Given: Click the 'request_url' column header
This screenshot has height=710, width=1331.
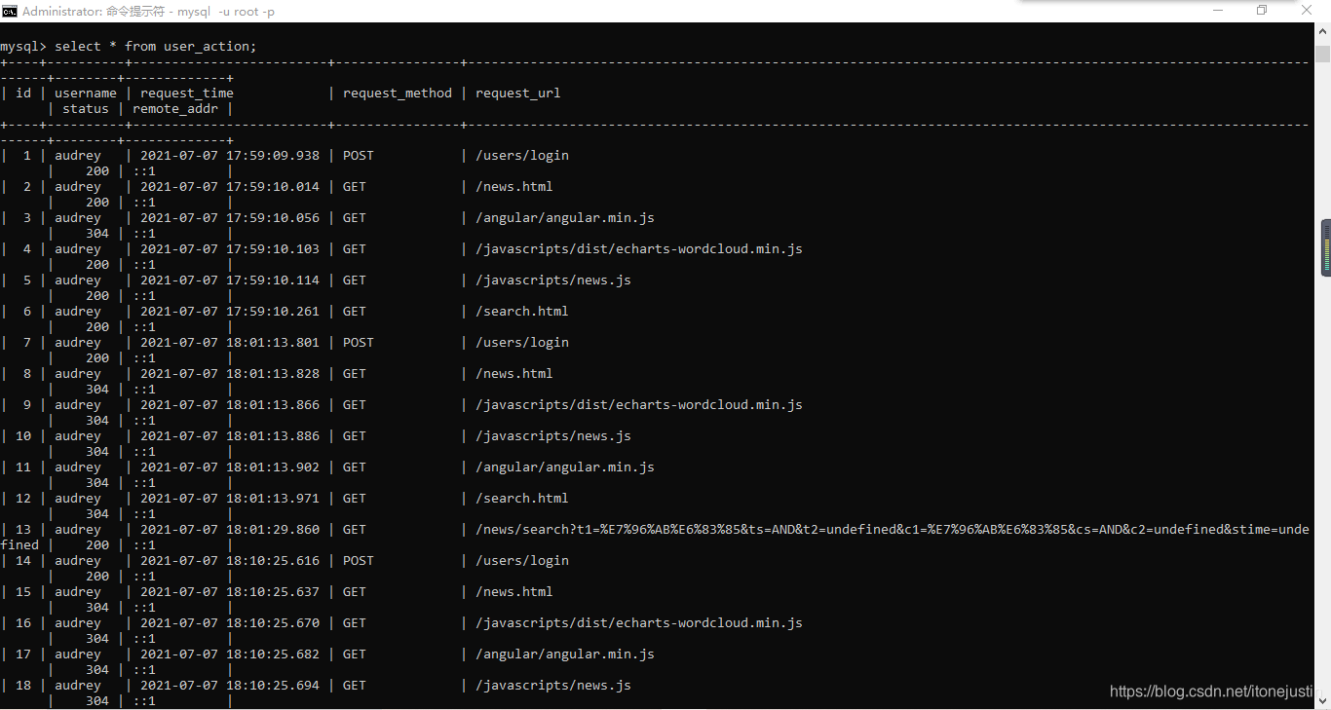Looking at the screenshot, I should coord(518,93).
